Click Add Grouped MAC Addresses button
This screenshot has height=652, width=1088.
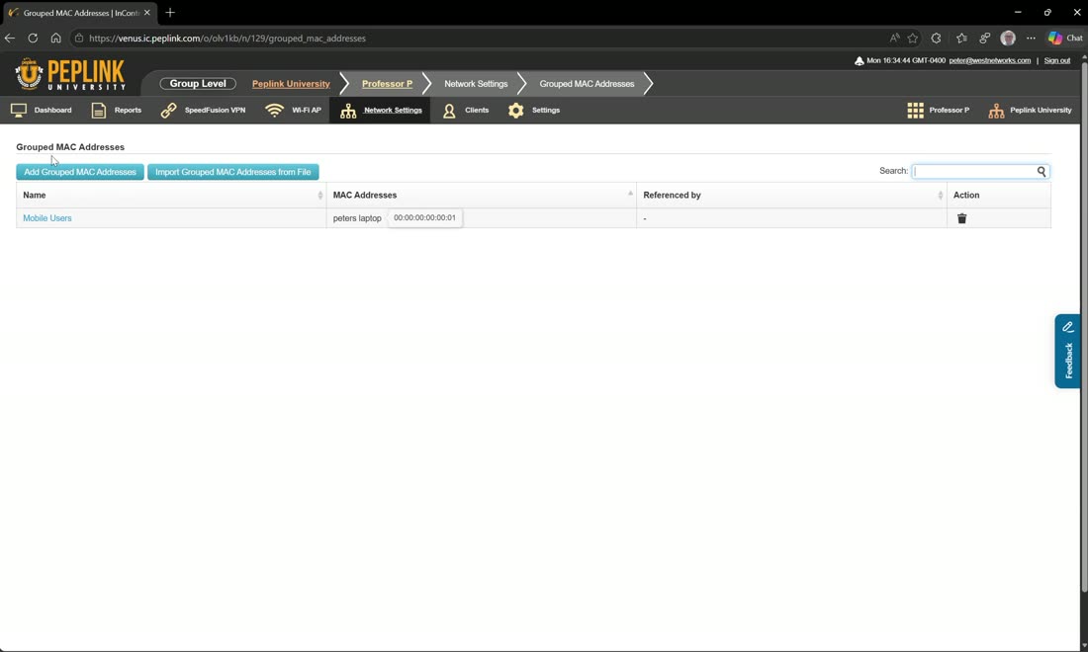point(80,172)
